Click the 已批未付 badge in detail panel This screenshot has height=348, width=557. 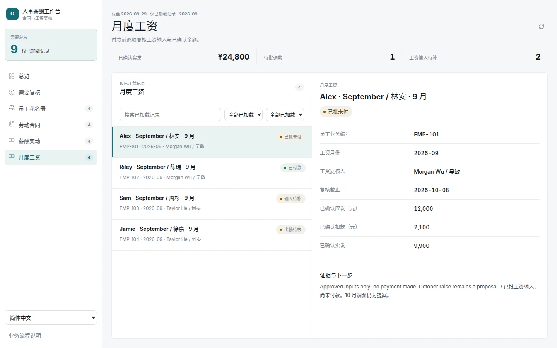(x=336, y=112)
